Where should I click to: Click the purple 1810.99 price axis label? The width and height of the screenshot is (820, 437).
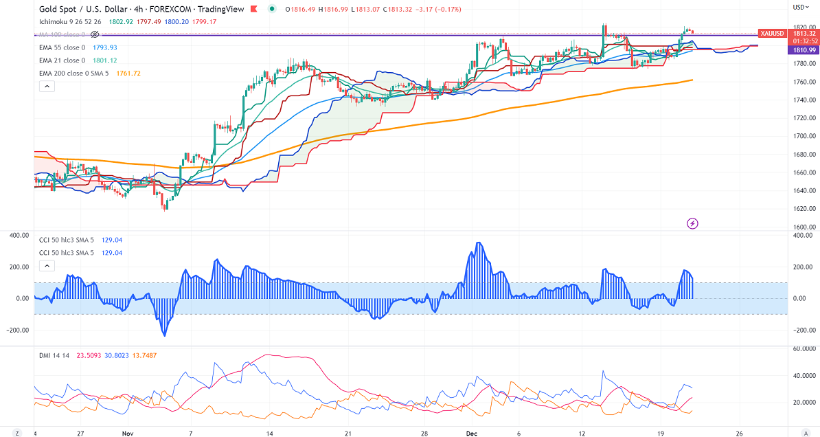pos(804,50)
